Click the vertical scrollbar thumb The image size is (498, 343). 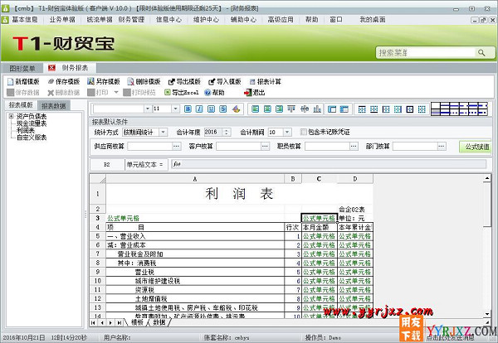[x=487, y=204]
